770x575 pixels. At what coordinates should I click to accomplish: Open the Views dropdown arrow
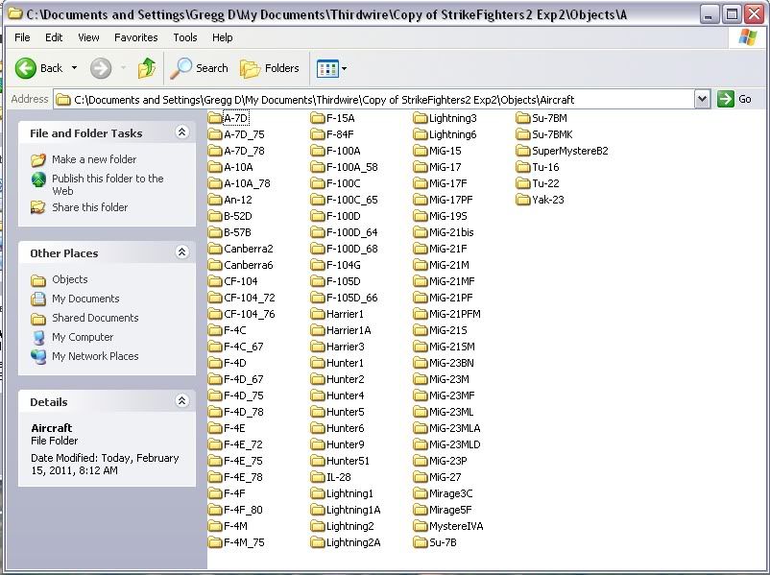pos(345,69)
